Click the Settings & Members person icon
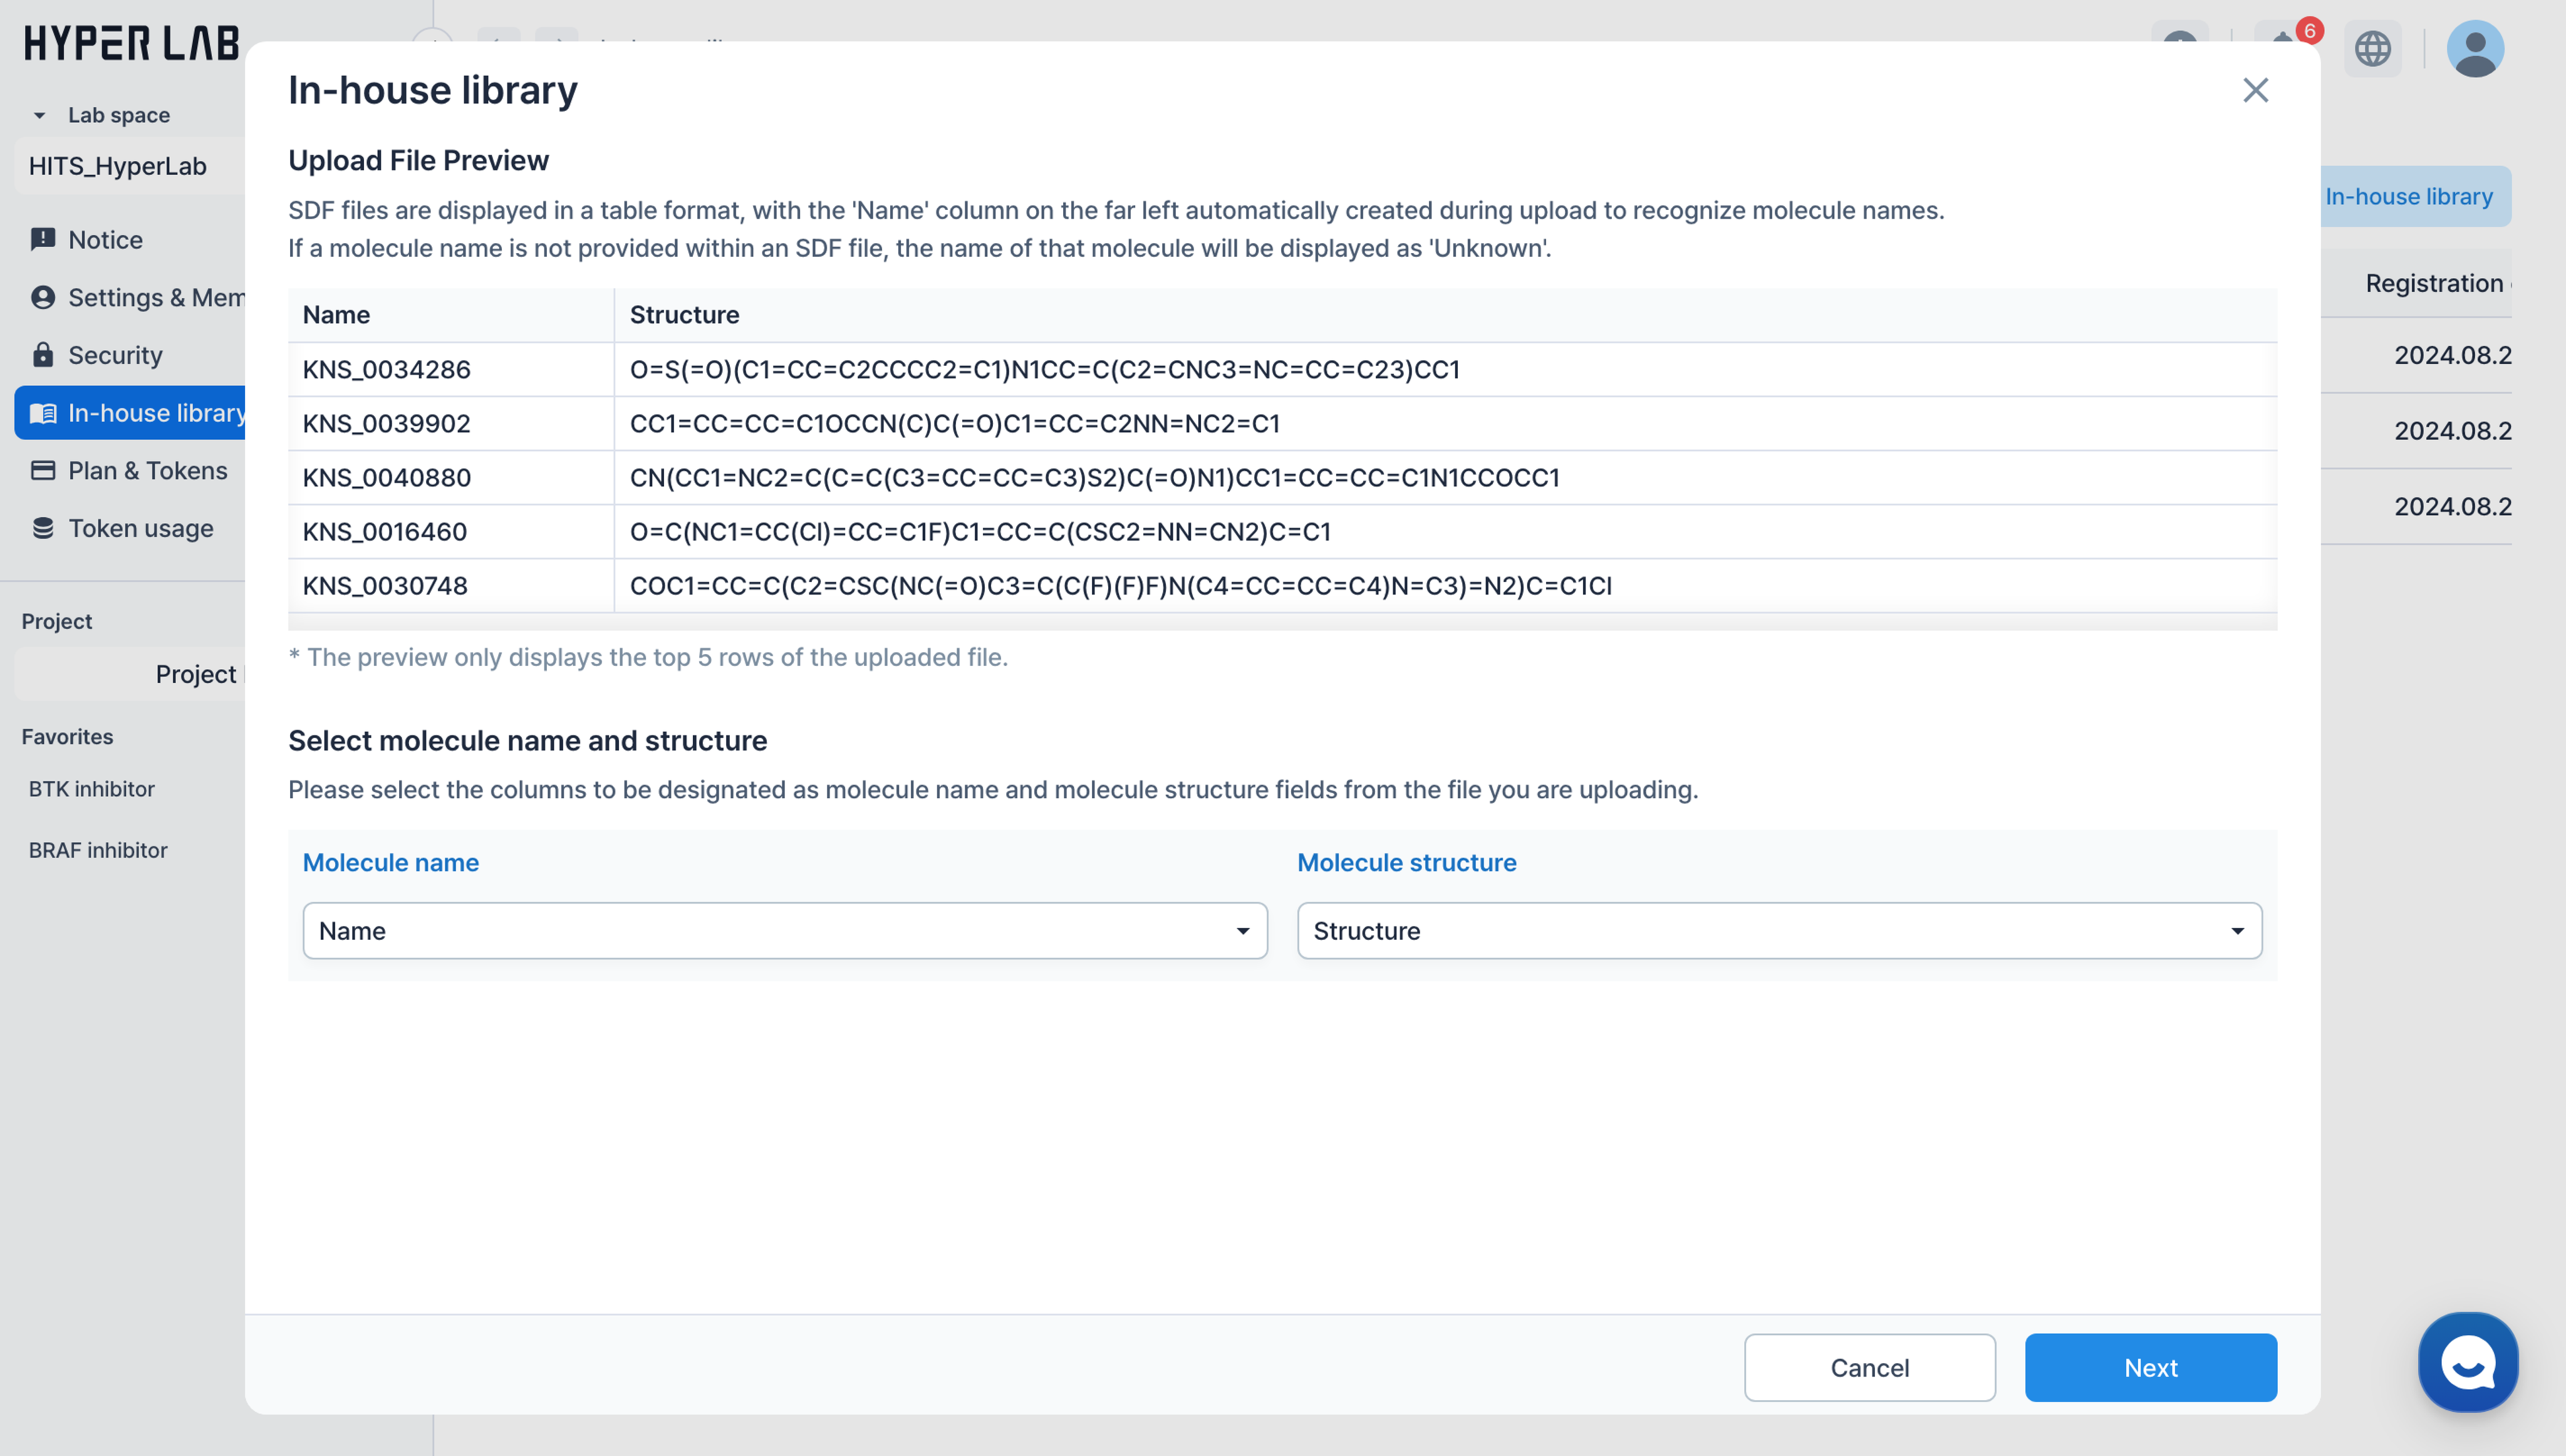2566x1456 pixels. coord(43,297)
